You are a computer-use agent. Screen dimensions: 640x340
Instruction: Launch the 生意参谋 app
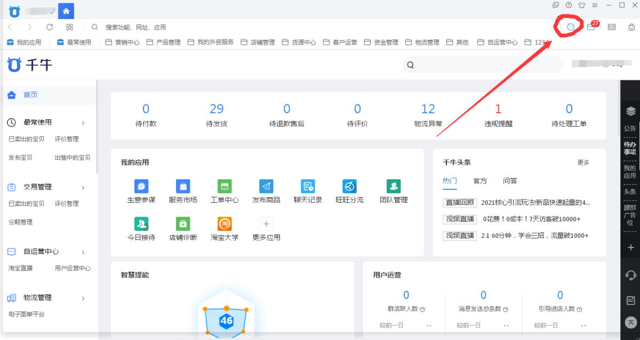point(141,186)
